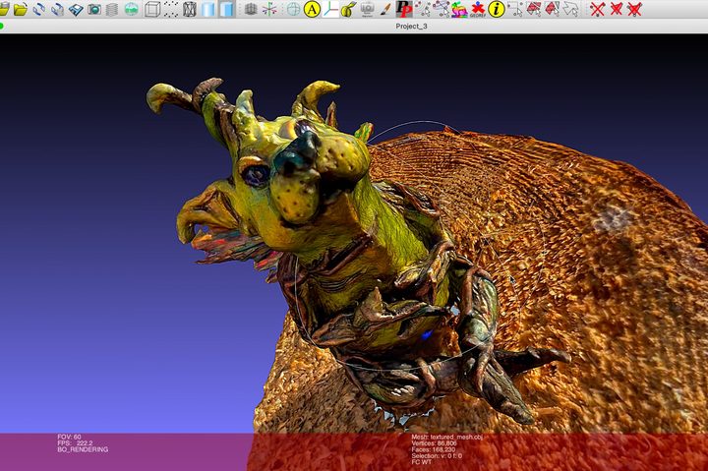The width and height of the screenshot is (708, 471).
Task: Reload the current mesh
Action: click(38, 9)
